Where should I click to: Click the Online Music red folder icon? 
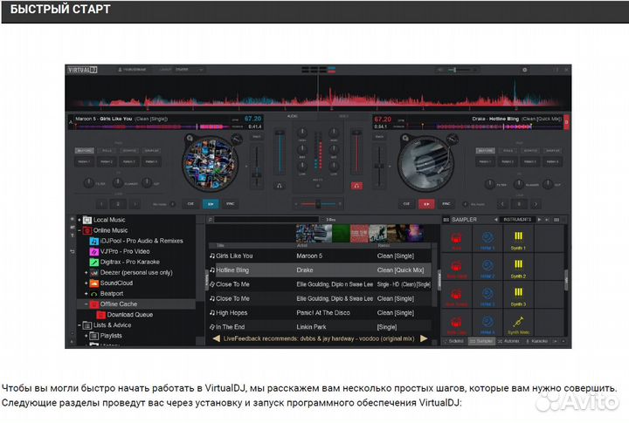pyautogui.click(x=87, y=230)
